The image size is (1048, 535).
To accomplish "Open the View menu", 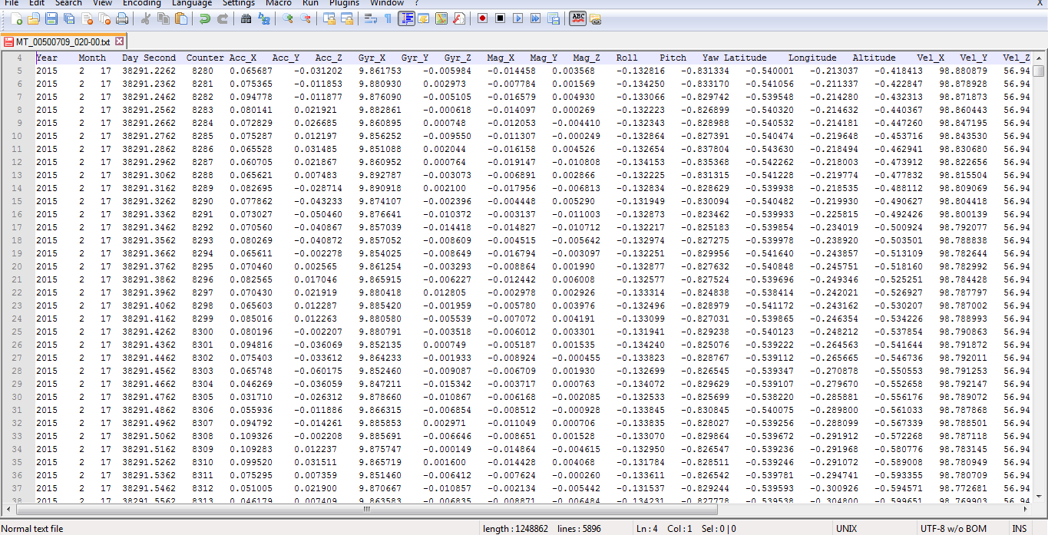I will coord(103,3).
